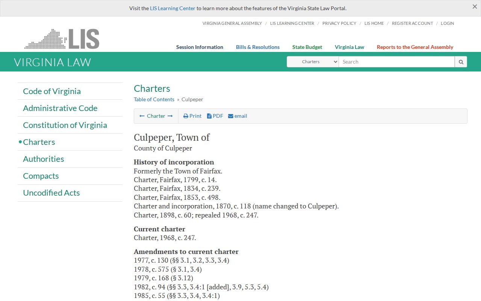This screenshot has width=481, height=301.
Task: Open the LIS logo home link
Action: point(62,39)
